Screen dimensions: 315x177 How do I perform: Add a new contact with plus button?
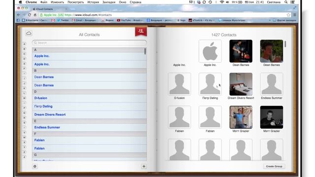click(x=144, y=166)
